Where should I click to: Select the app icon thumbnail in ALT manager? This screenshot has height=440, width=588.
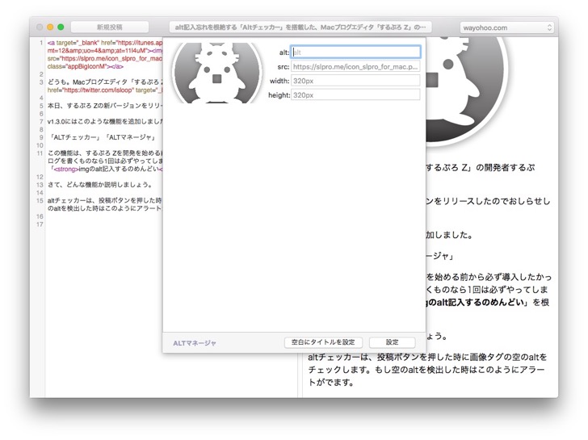[216, 73]
